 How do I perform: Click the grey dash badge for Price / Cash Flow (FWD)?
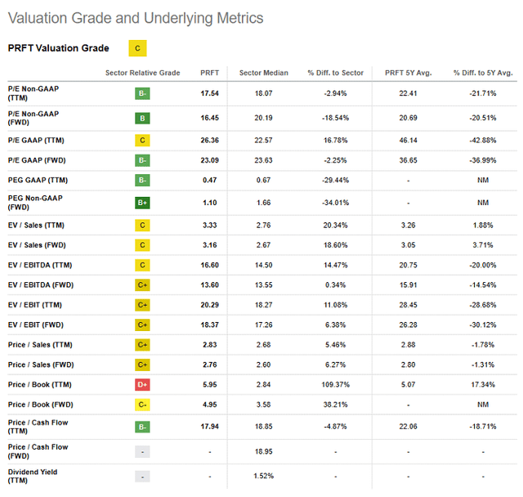point(142,452)
